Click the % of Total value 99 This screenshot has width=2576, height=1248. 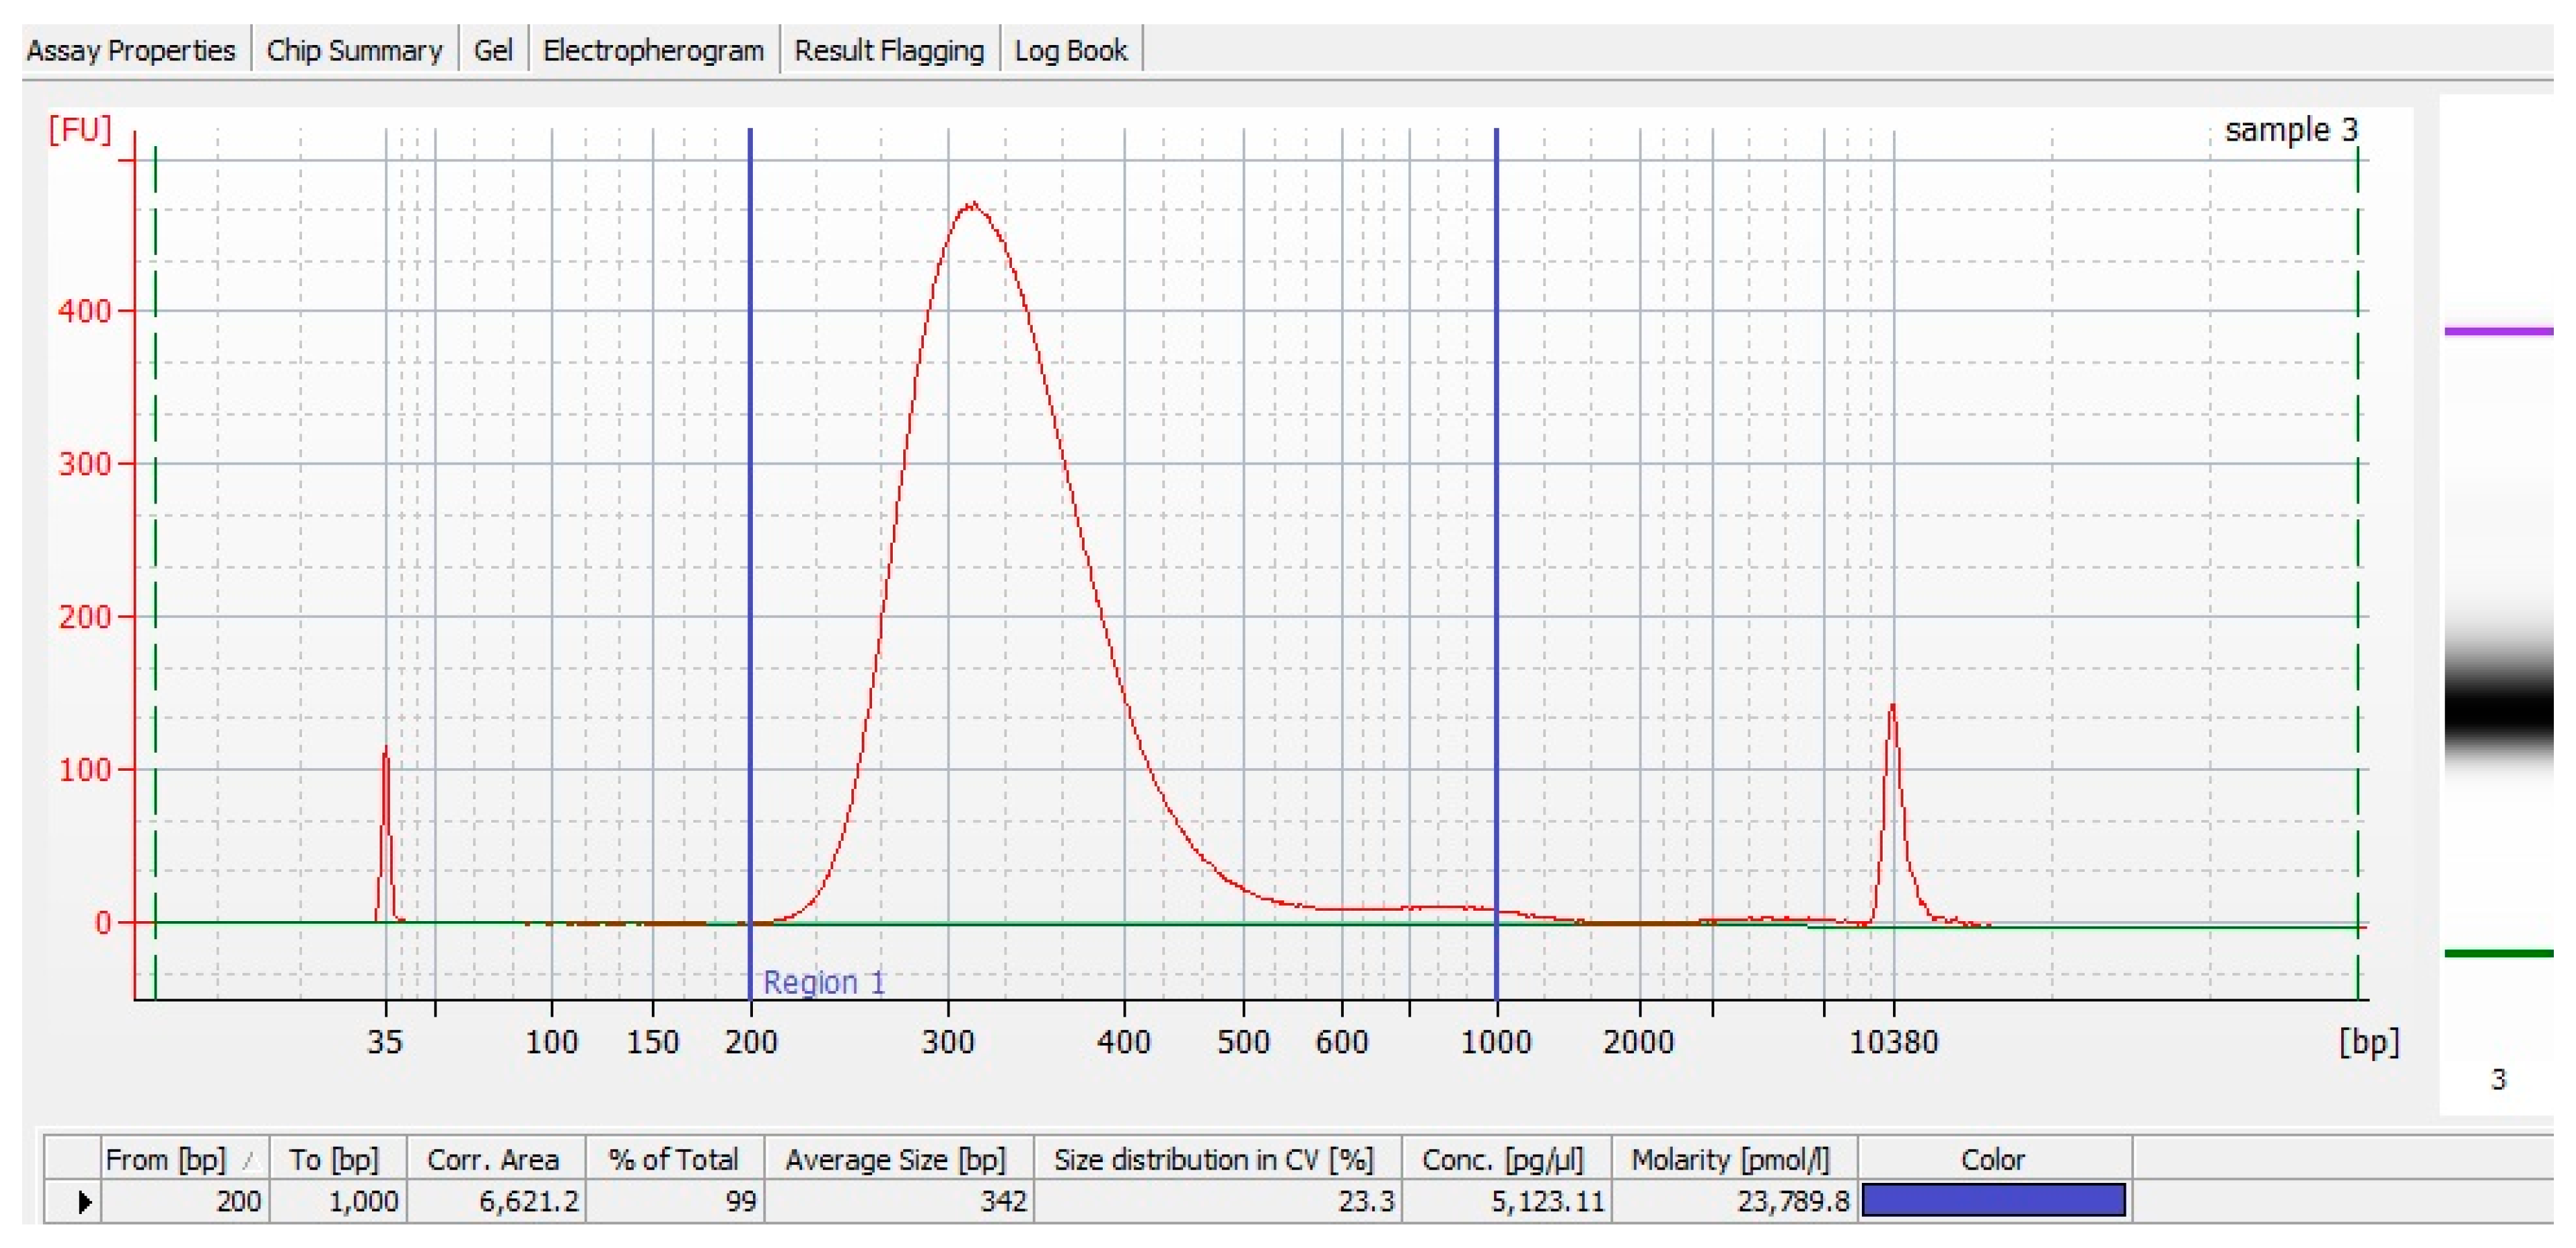tap(675, 1201)
